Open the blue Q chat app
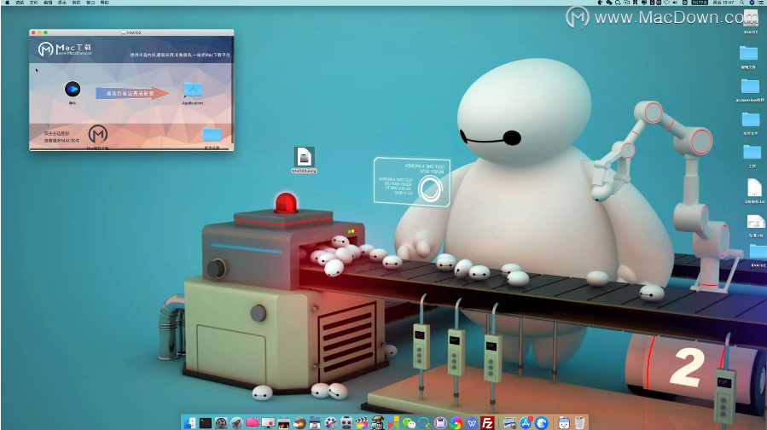The height and width of the screenshot is (430, 767). (x=424, y=422)
